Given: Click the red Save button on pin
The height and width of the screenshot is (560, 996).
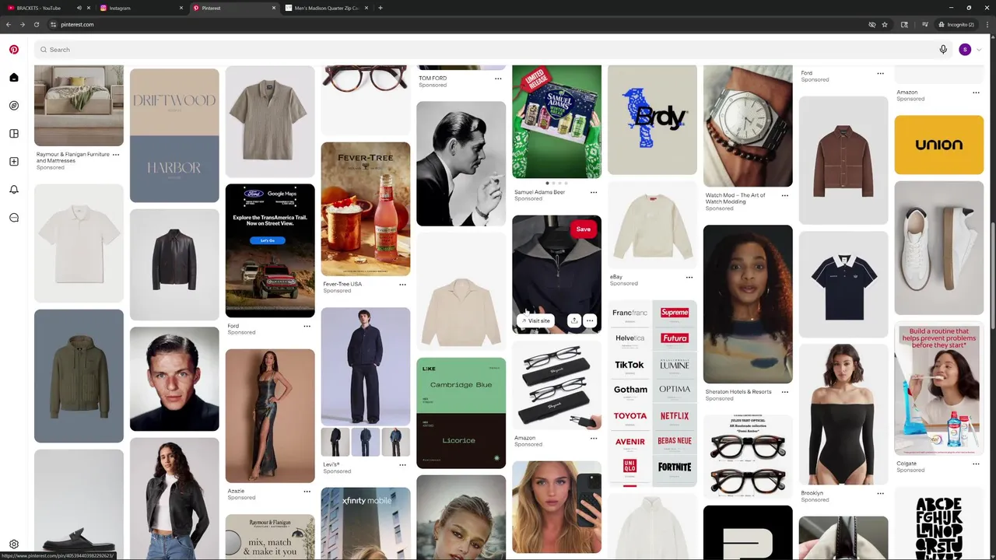Looking at the screenshot, I should coord(584,229).
